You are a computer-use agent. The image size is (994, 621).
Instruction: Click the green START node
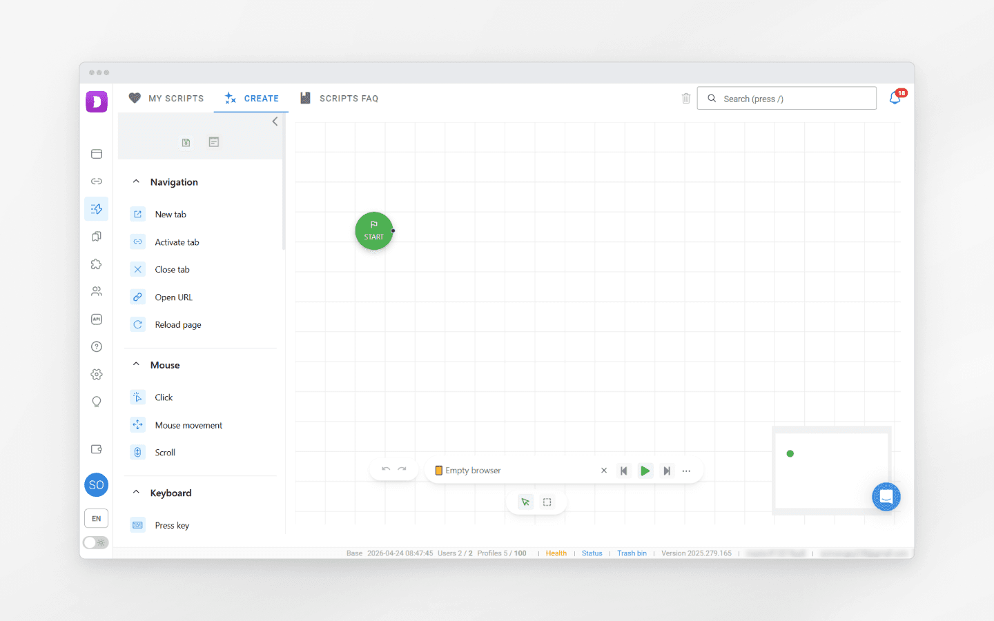click(x=374, y=230)
